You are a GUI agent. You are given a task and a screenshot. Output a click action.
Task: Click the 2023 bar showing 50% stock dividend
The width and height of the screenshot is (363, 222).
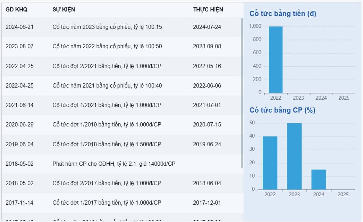tap(294, 156)
